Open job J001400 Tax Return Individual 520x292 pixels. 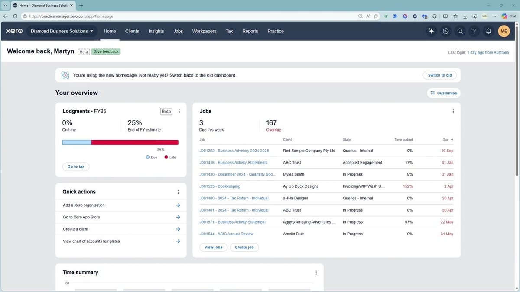pos(234,198)
